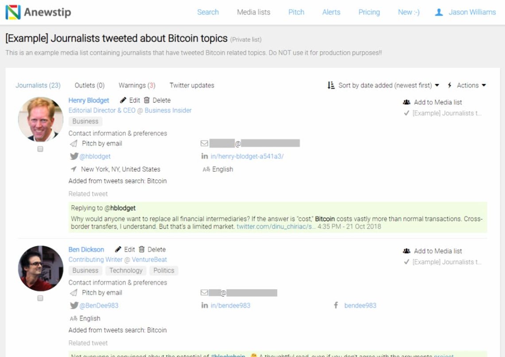Tick the checkbox under Henry Blodget's photo
The width and height of the screenshot is (505, 357).
pos(40,150)
